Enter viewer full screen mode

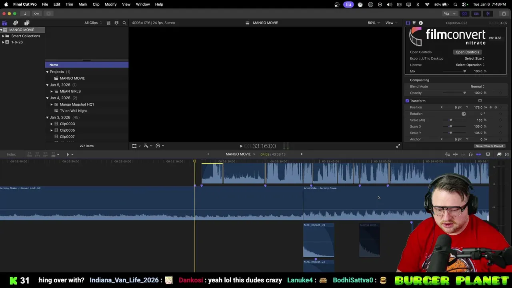[x=398, y=146]
